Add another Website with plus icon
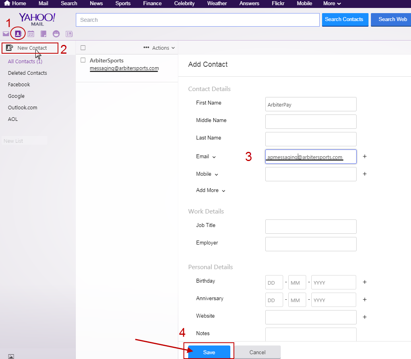 click(x=365, y=317)
